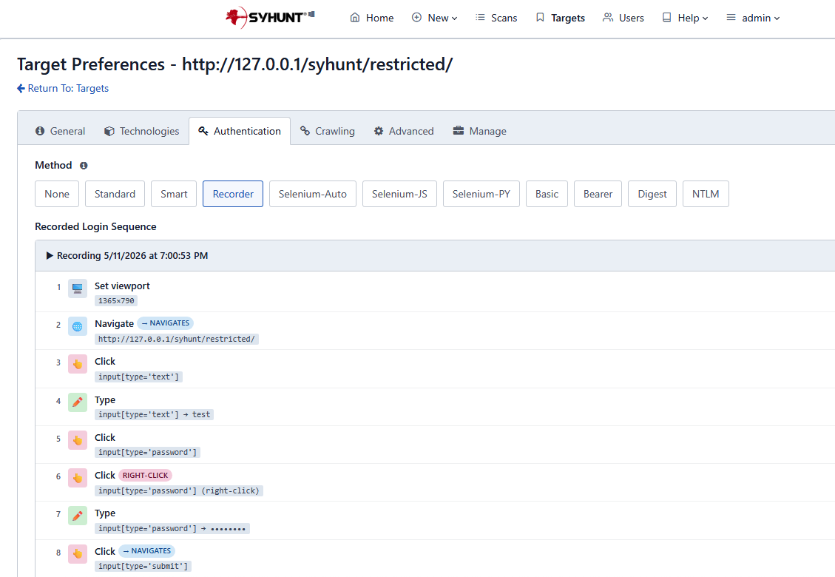
Task: Click the 1365×790 viewport value
Action: point(116,300)
